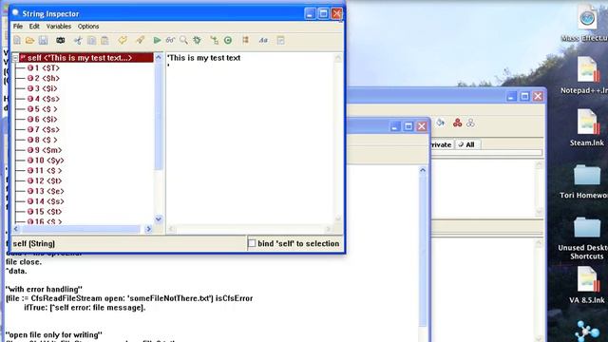This screenshot has height=342, width=608.
Task: Open the Mass Effect desktop shortcut
Action: coord(587,23)
